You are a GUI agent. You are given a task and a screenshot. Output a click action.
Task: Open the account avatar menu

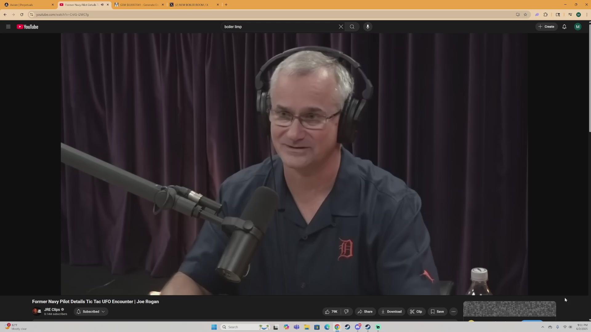click(577, 27)
